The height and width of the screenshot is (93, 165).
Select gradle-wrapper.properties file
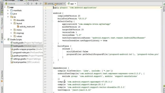coord(27,49)
